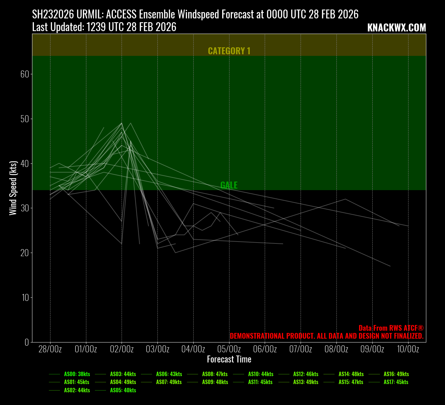The image size is (445, 405).
Task: Click the Forecast Time axis title
Action: coord(229,359)
